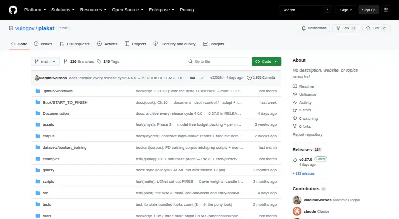Expand the green Code dropdown
This screenshot has height=219, width=399.
tap(266, 62)
